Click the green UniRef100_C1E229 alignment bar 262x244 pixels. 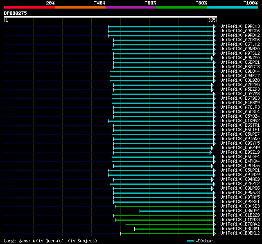click(x=164, y=216)
